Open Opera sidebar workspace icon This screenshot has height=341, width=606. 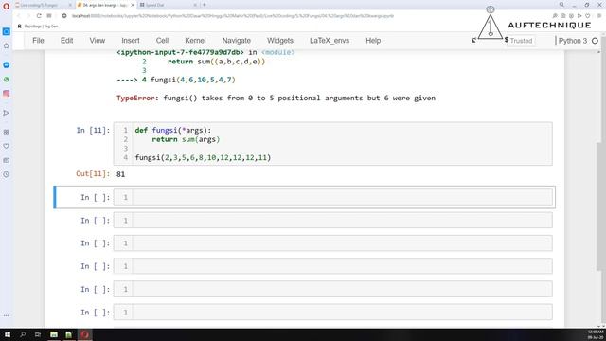coord(7,31)
